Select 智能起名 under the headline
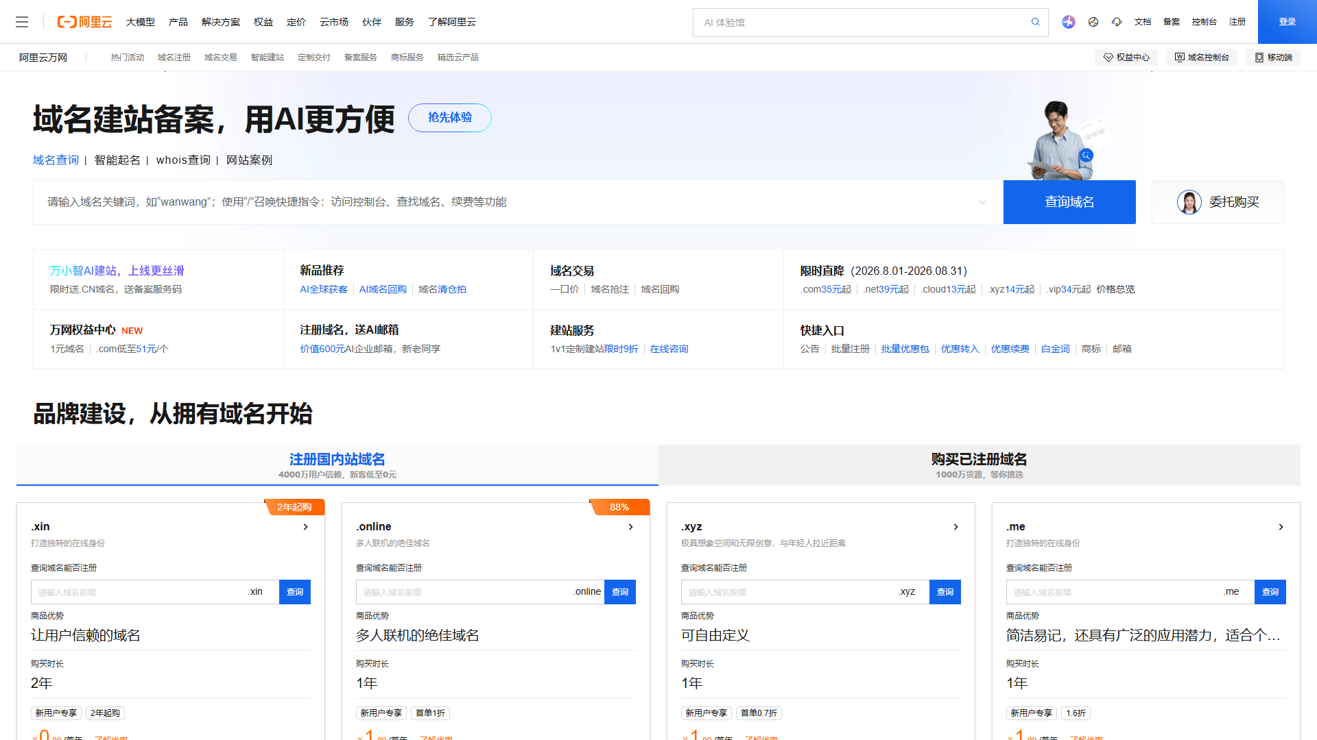 (x=117, y=160)
